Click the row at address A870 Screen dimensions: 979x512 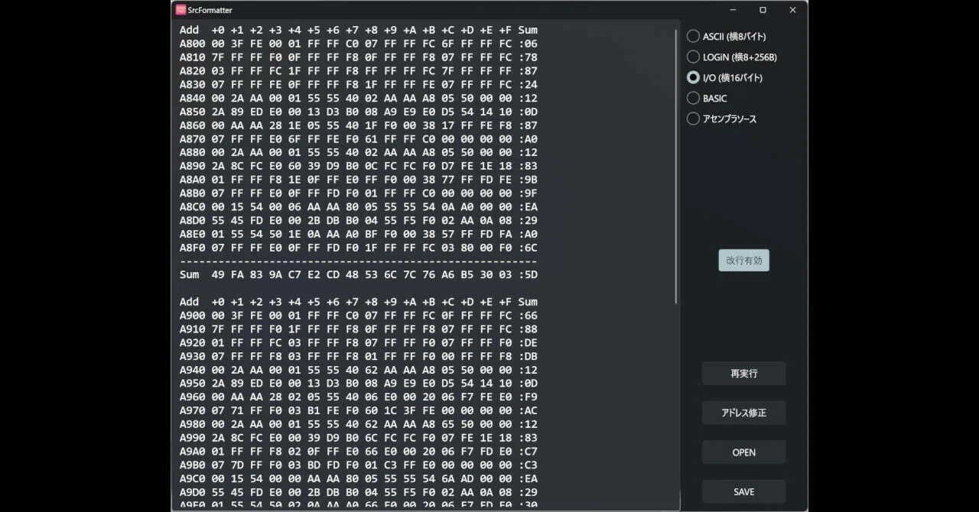[x=359, y=139]
